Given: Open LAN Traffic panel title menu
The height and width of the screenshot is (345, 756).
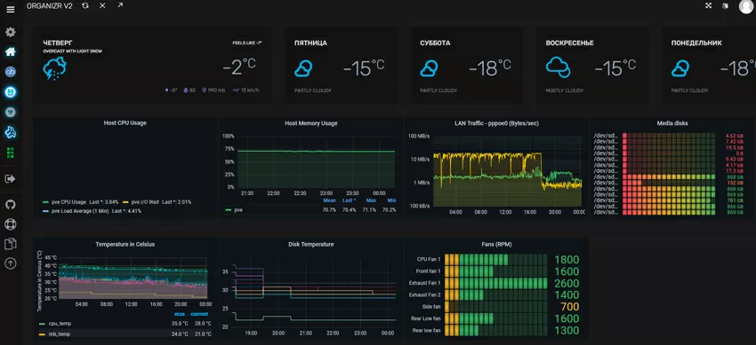Looking at the screenshot, I should (x=496, y=123).
